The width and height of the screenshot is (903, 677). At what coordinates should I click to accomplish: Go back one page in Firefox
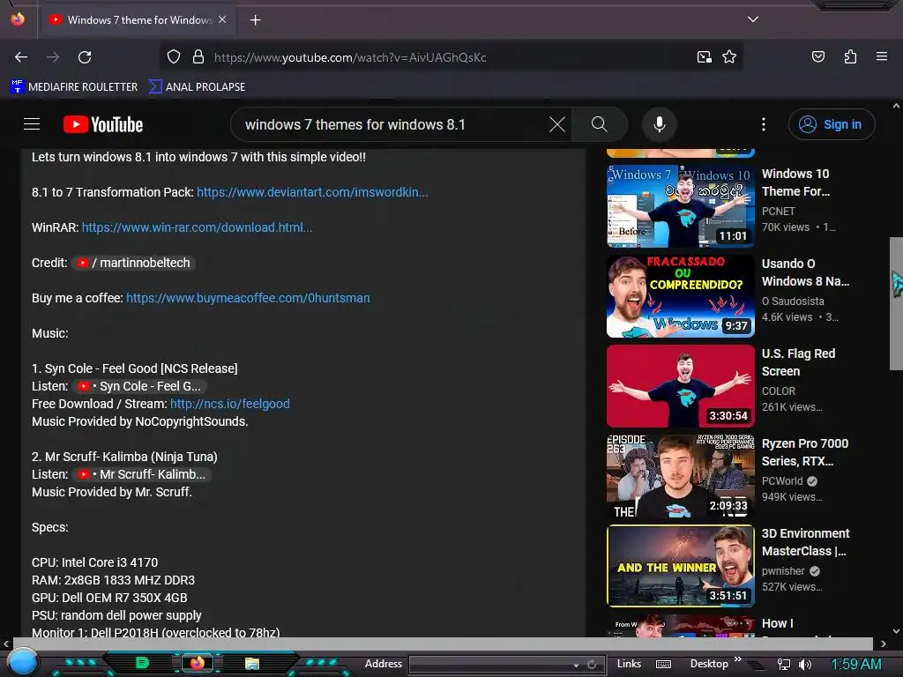click(21, 57)
